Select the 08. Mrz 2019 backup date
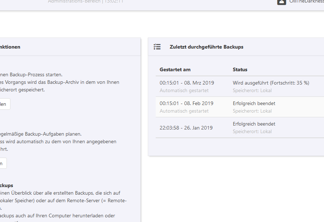The height and width of the screenshot is (222, 324). [187, 83]
